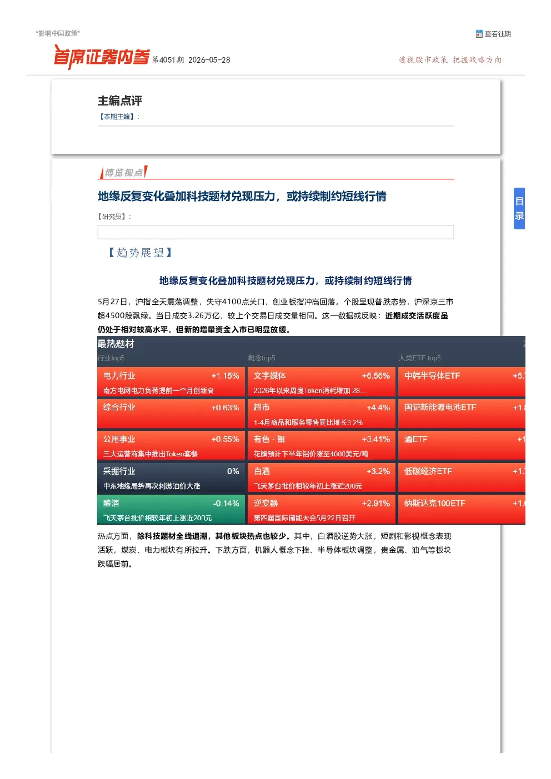Screen dimensions: 551x779
Task: Open the 中韩半导体ETF tile
Action: point(462,382)
